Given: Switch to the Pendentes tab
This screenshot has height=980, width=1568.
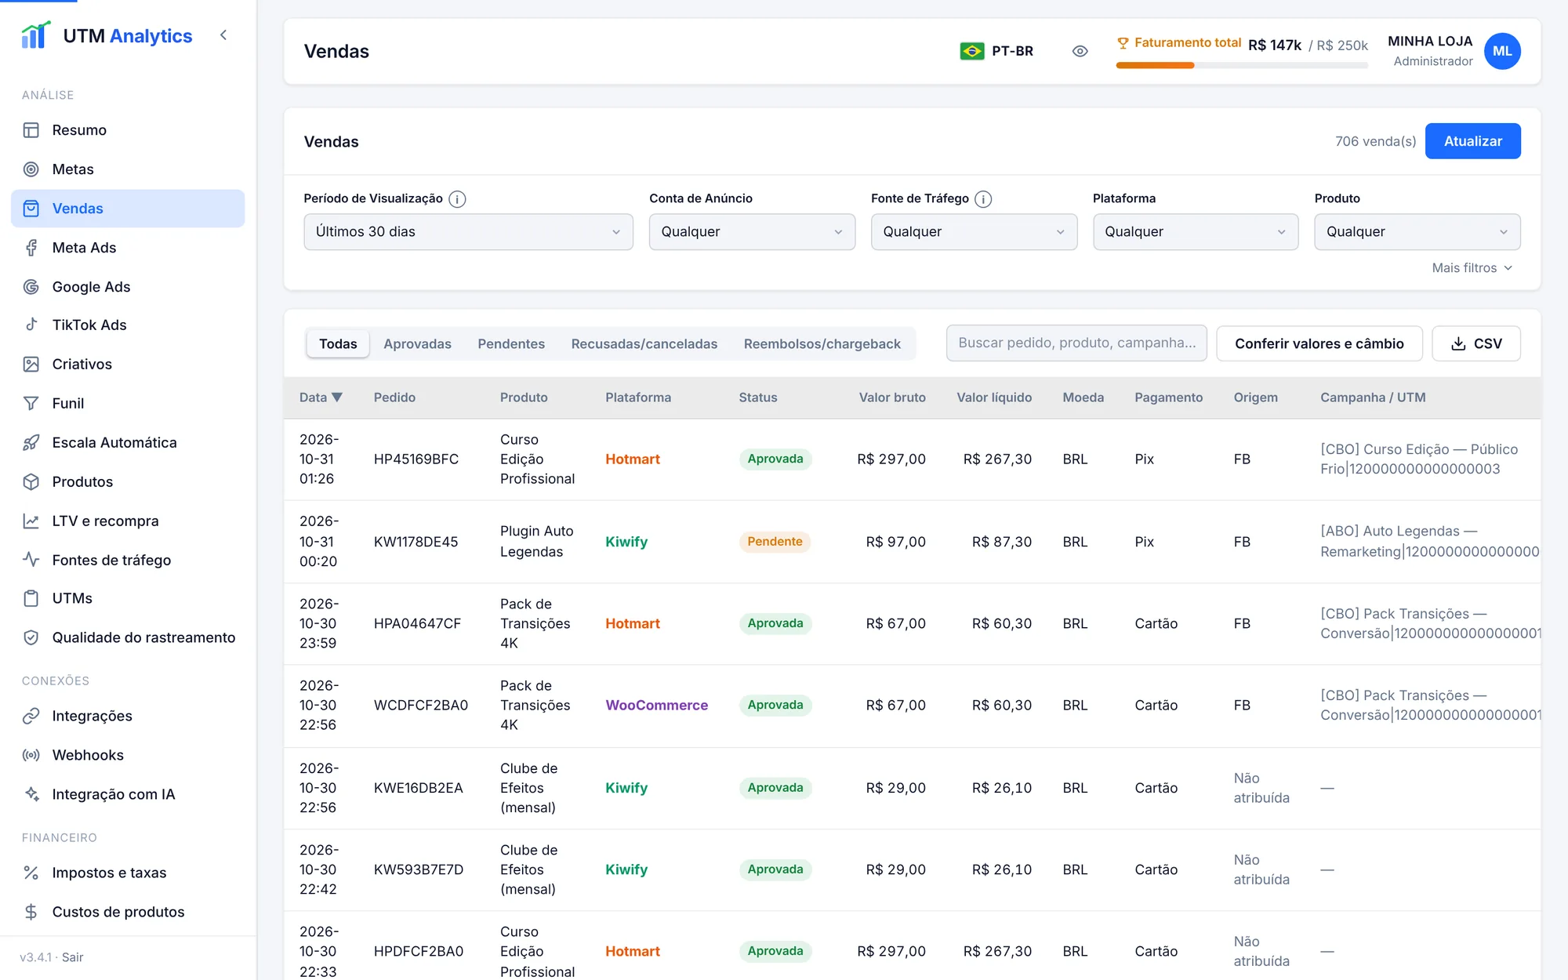Looking at the screenshot, I should click(511, 343).
